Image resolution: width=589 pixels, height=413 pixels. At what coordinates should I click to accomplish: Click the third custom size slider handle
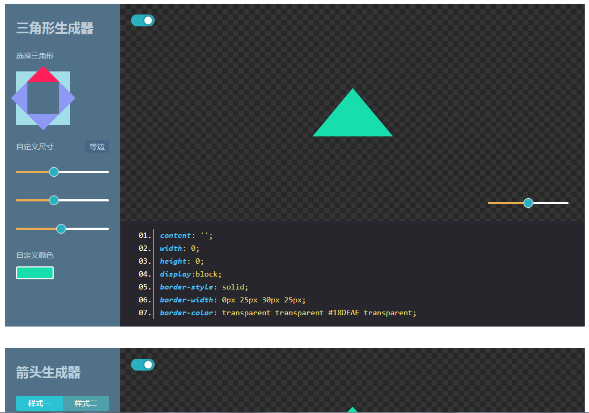click(x=61, y=229)
